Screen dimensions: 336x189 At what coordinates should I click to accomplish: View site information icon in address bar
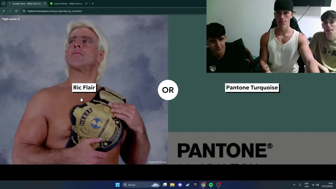point(24,11)
